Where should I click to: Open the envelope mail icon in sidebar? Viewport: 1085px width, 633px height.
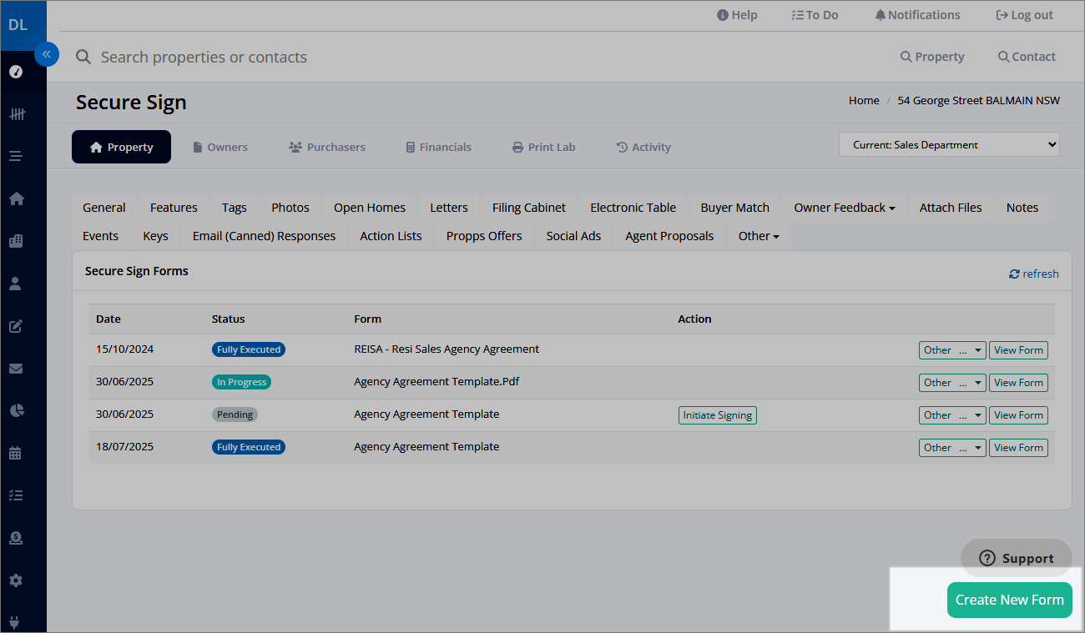(16, 369)
